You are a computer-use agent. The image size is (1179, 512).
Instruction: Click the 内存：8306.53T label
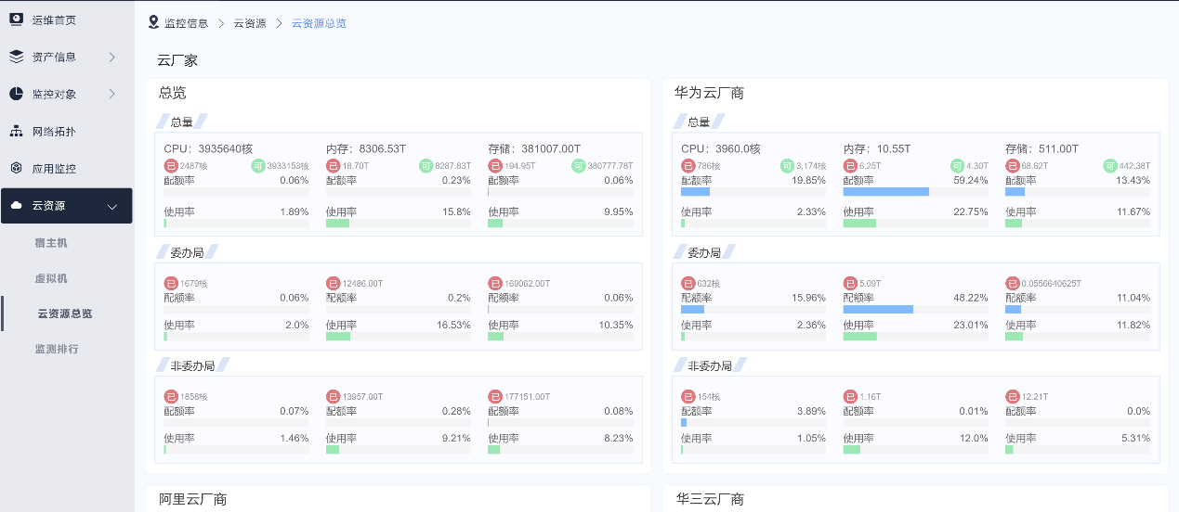[x=366, y=148]
